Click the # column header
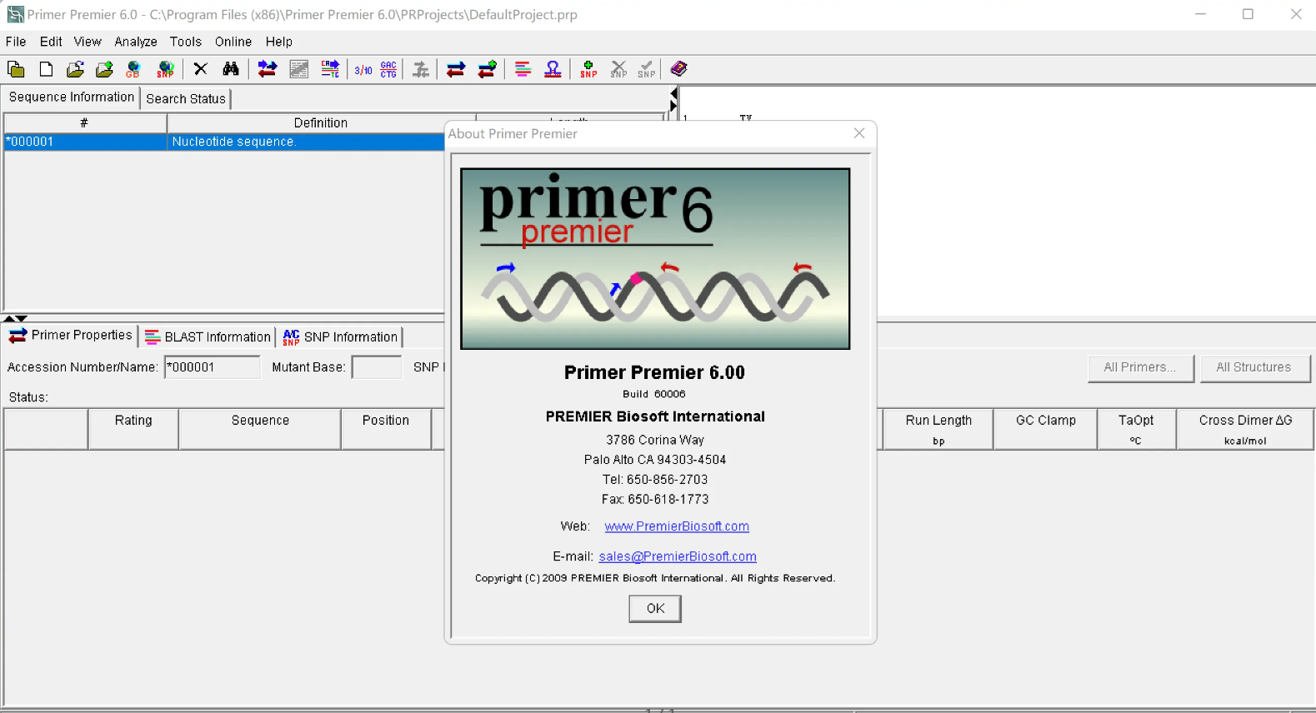This screenshot has height=713, width=1316. tap(84, 122)
